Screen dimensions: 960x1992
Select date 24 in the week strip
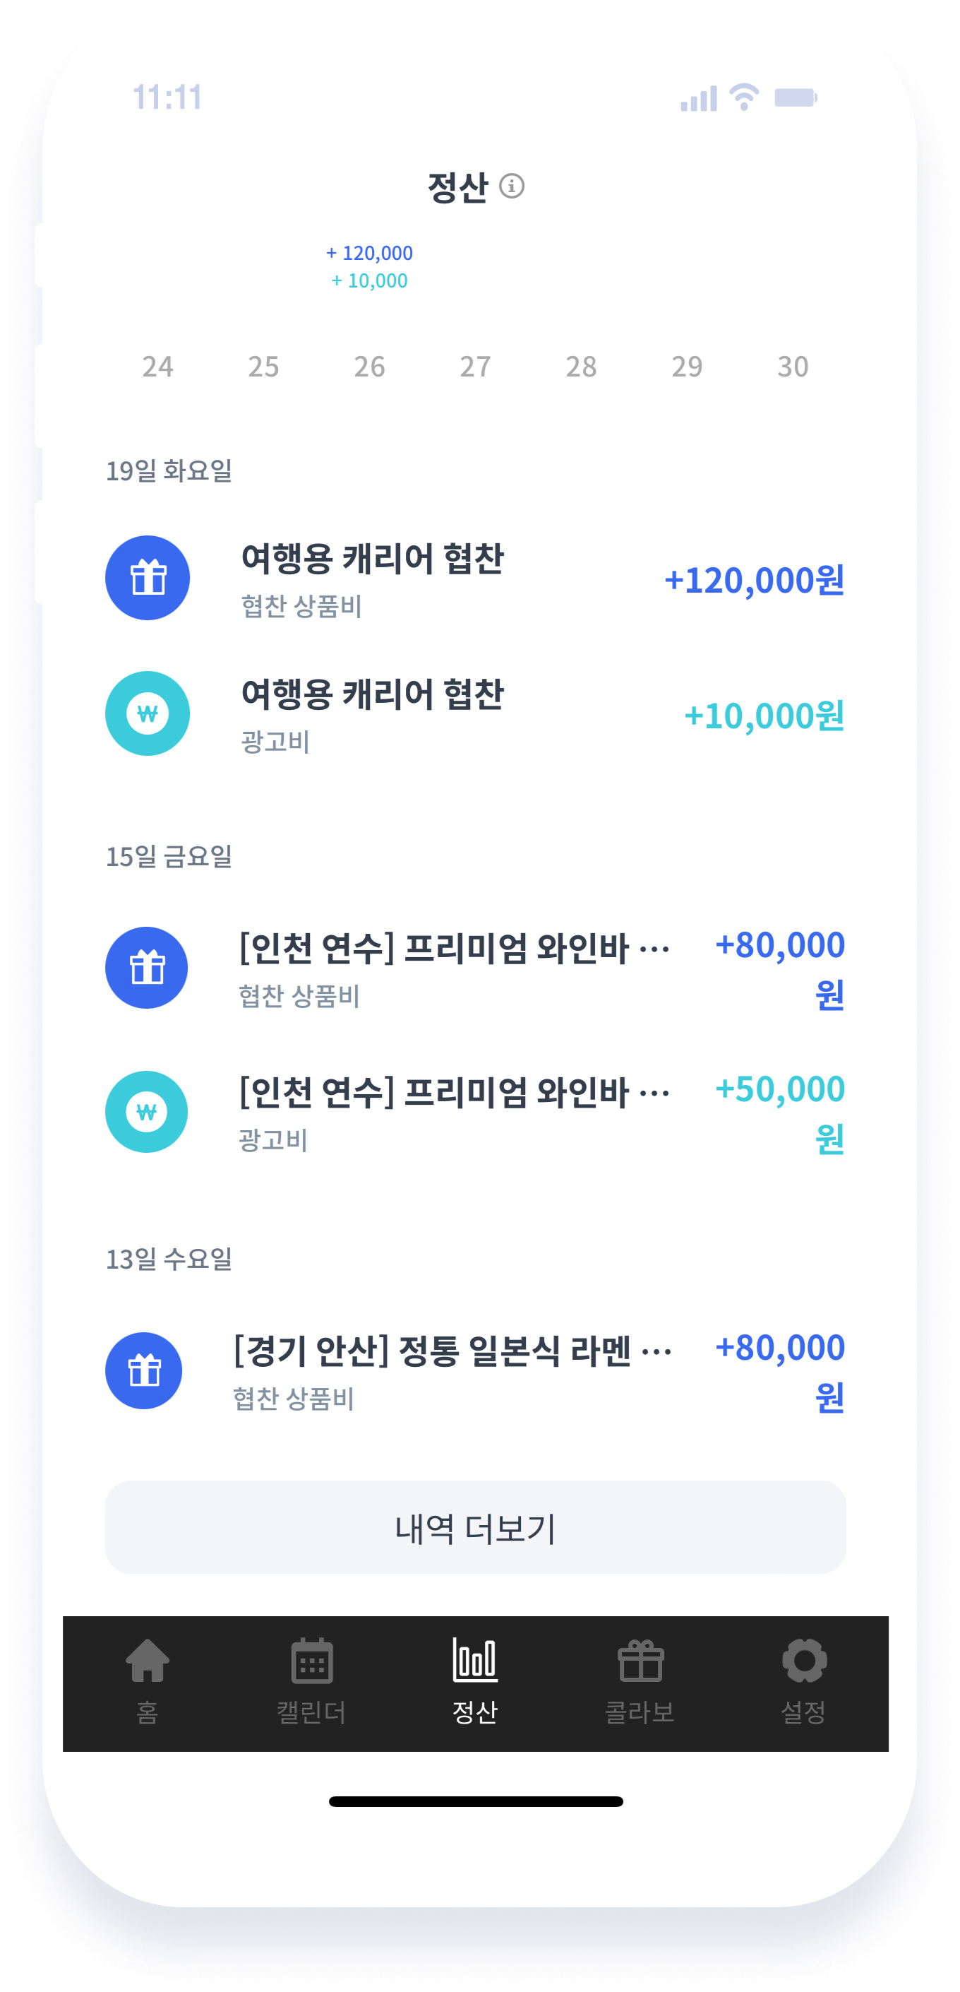(x=157, y=367)
